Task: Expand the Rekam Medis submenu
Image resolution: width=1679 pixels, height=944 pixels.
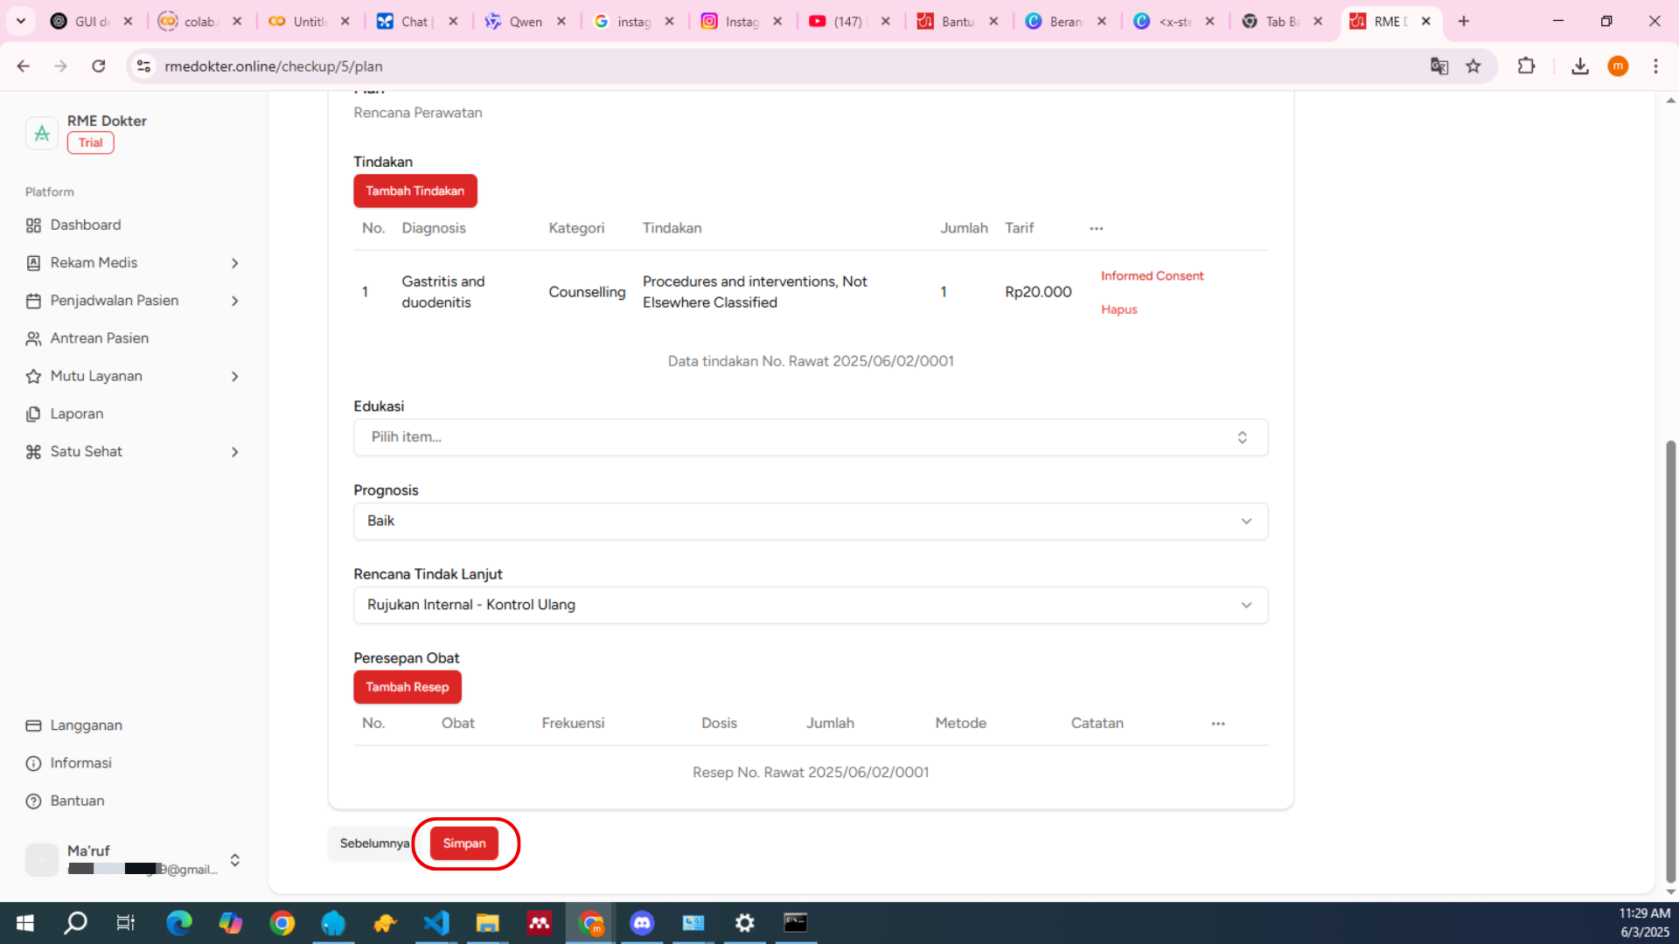Action: point(234,263)
